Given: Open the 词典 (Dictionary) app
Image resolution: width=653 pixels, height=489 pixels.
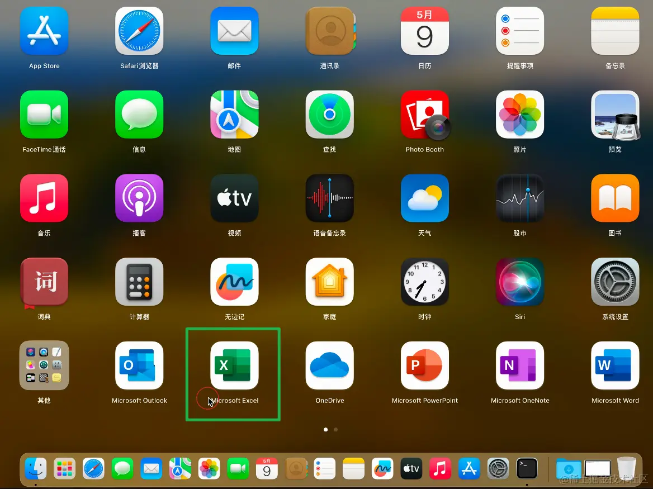Looking at the screenshot, I should click(44, 282).
